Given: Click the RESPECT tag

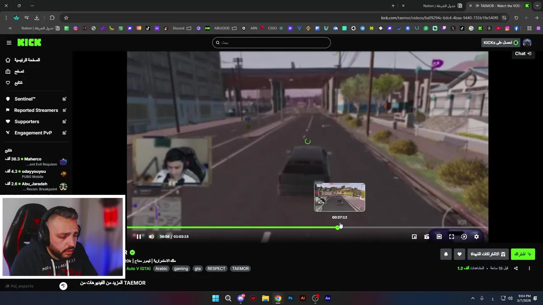Looking at the screenshot, I should pos(216,269).
